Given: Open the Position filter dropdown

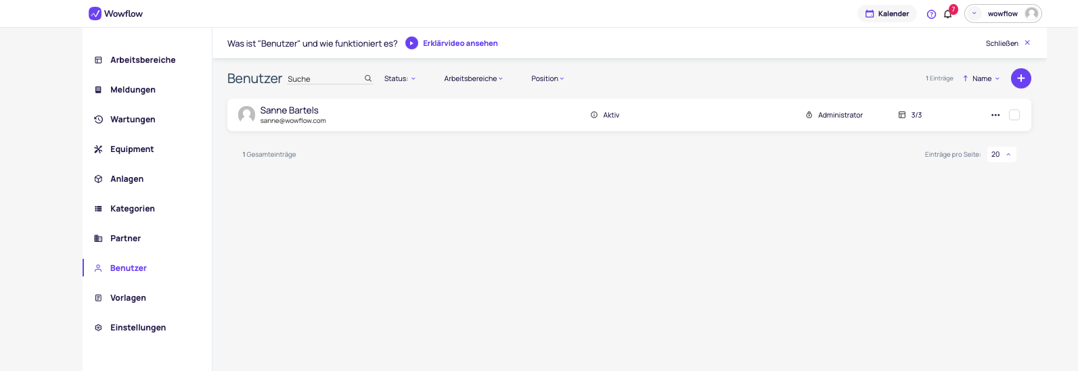Looking at the screenshot, I should point(547,78).
